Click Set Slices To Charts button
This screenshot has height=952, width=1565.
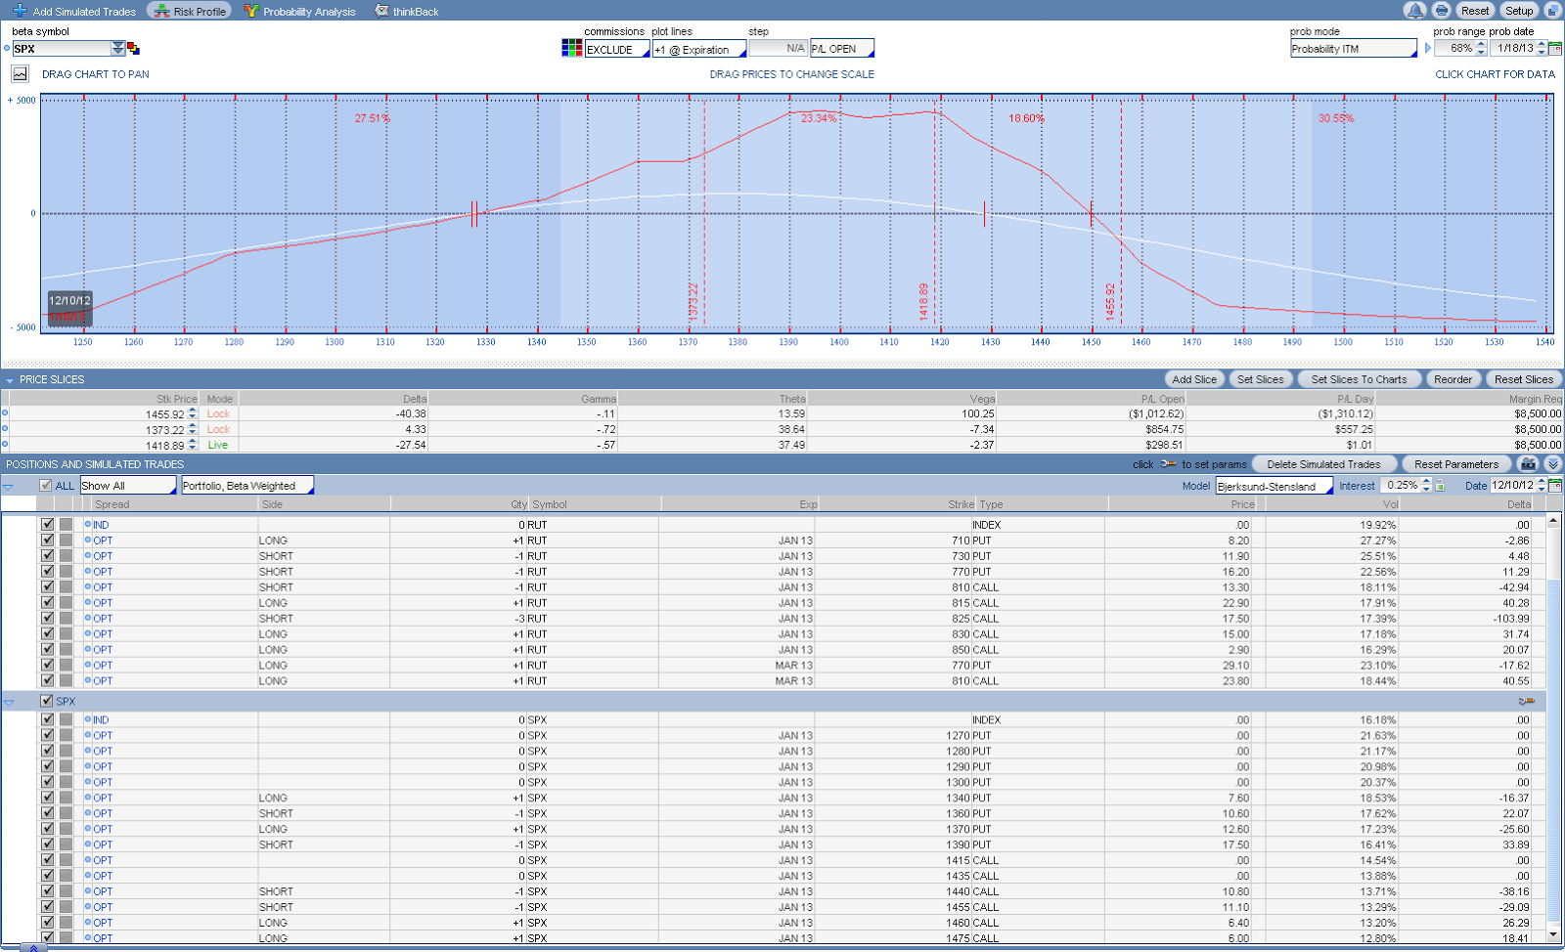coord(1359,379)
